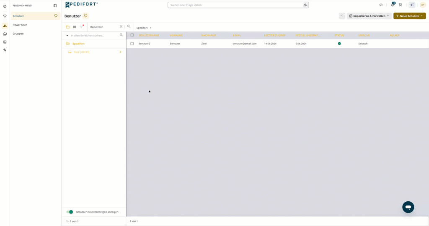This screenshot has width=429, height=226.
Task: Open dropdown triangle beside area search
Action: pyautogui.click(x=67, y=36)
